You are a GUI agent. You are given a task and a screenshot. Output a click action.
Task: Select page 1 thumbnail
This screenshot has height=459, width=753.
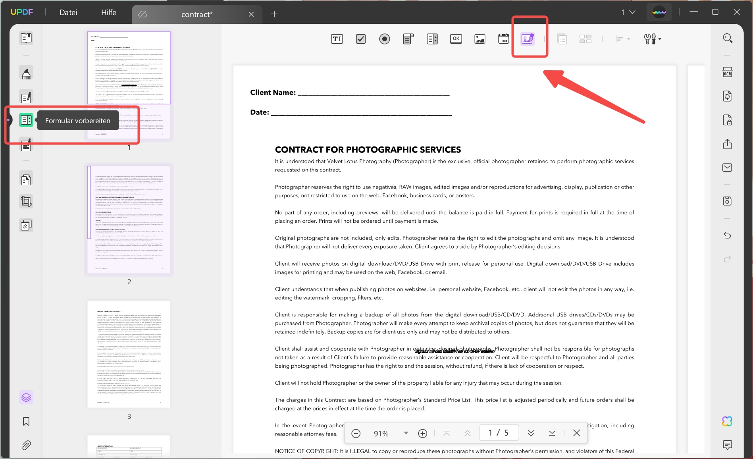(x=129, y=86)
